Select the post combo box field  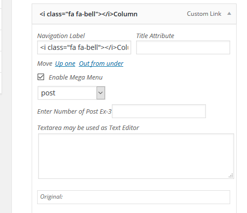(x=71, y=93)
